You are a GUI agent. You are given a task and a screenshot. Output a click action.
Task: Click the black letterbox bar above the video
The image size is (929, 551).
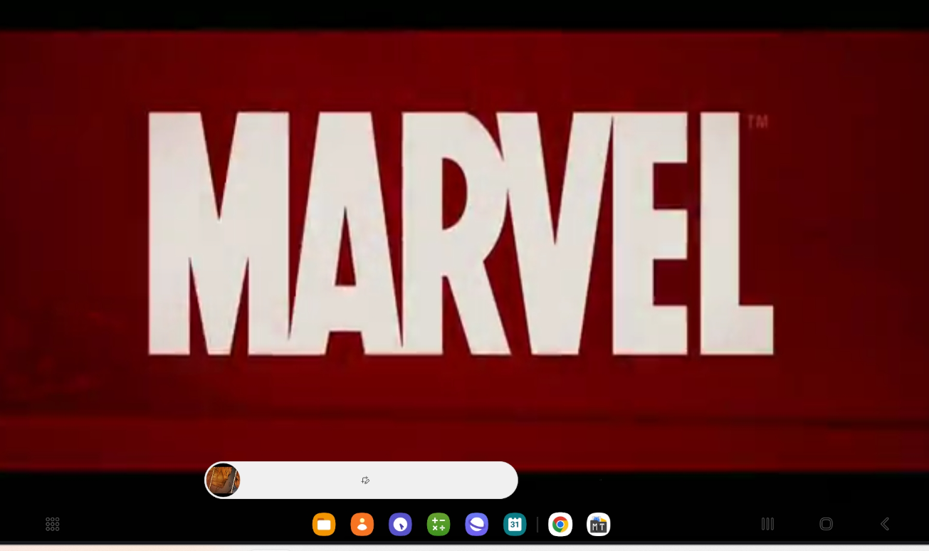pyautogui.click(x=464, y=14)
